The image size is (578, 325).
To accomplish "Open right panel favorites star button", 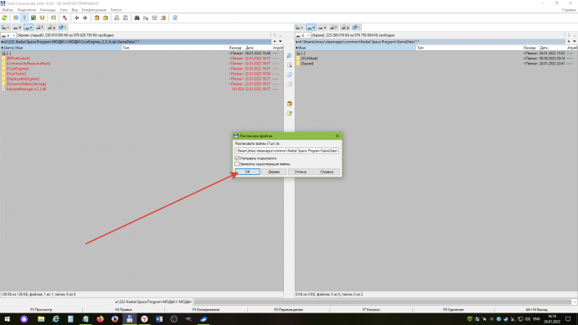I will [x=569, y=42].
